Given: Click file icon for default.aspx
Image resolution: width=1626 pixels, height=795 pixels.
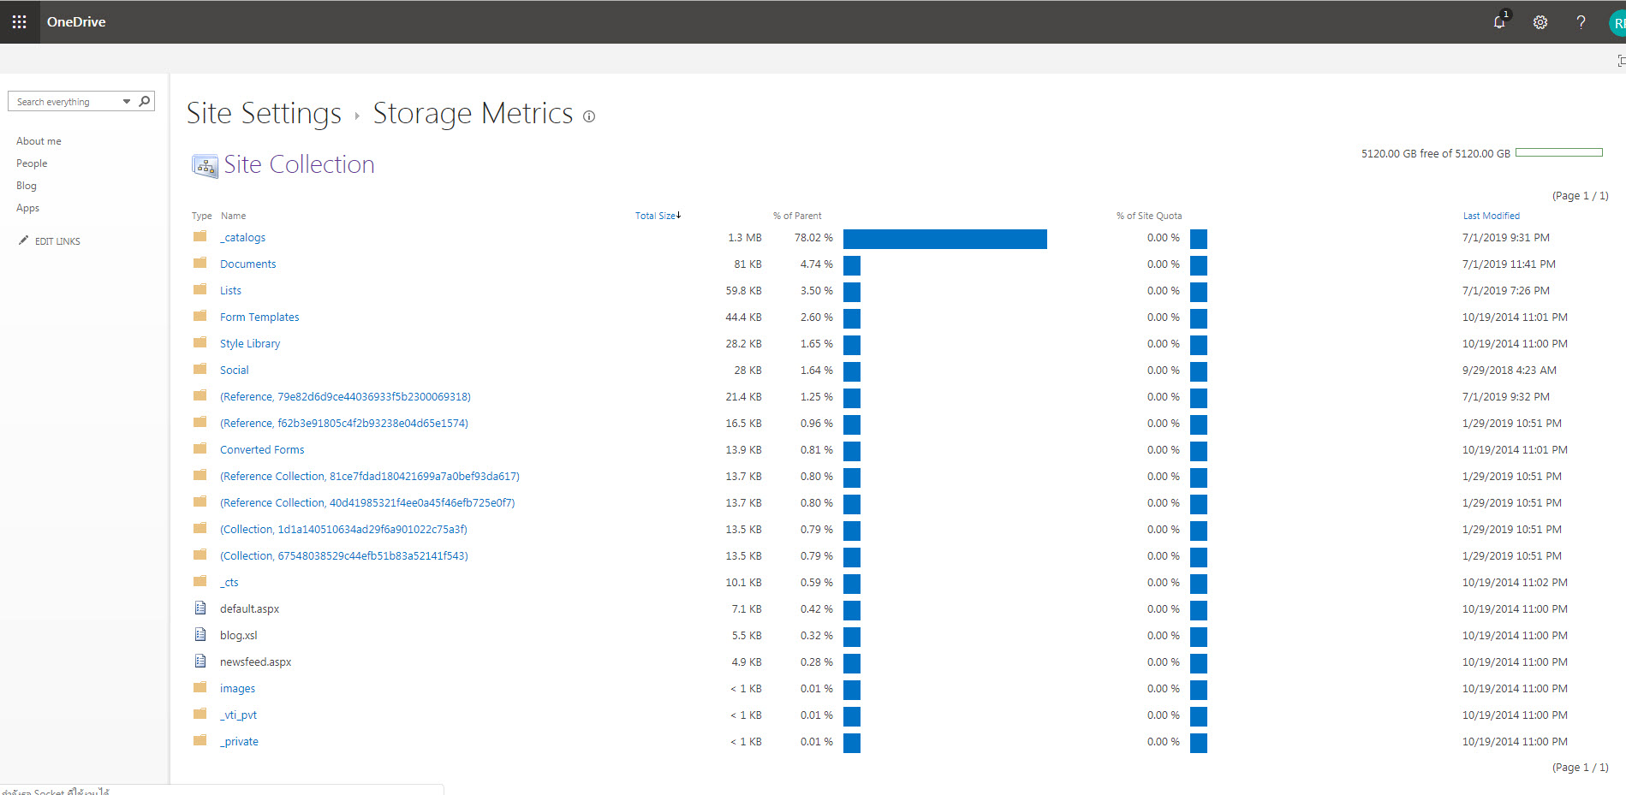Looking at the screenshot, I should point(200,608).
